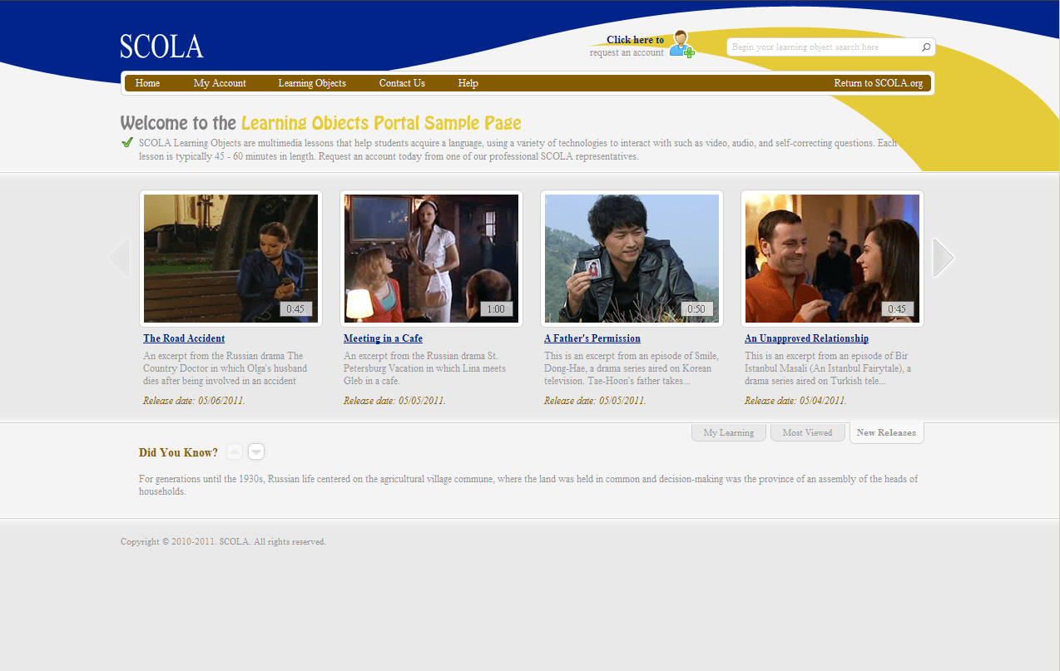Open Contact Us in the navigation bar

coord(402,83)
